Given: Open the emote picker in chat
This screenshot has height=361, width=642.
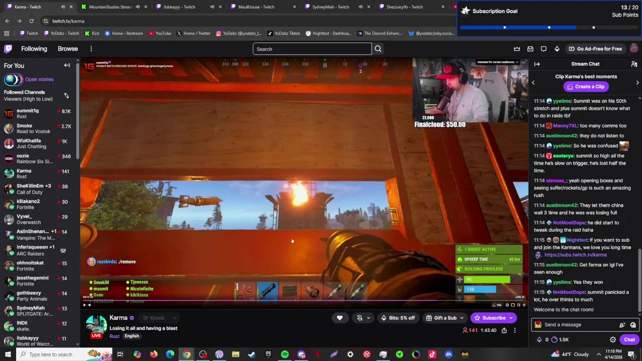Looking at the screenshot, I should pos(633,325).
